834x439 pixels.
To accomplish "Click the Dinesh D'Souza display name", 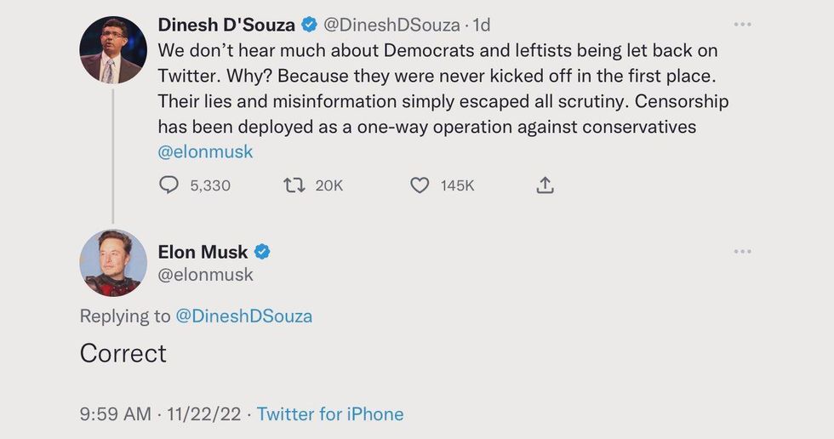I will [x=226, y=26].
